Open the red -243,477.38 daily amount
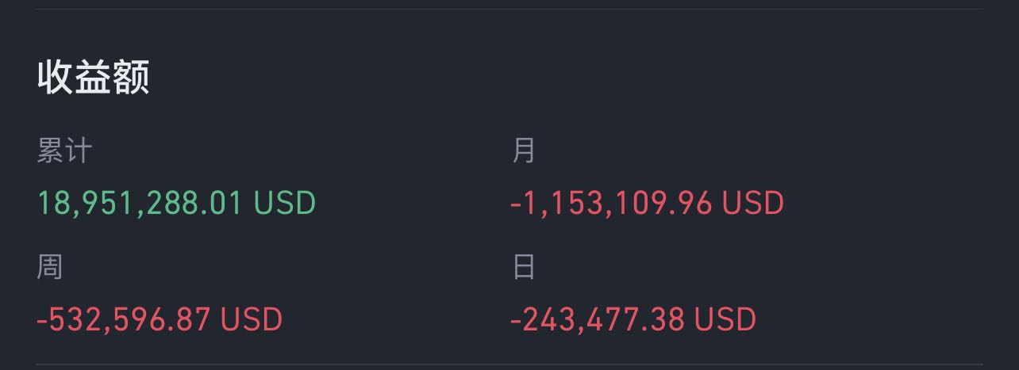Viewport: 1019px width, 370px height. point(597,320)
